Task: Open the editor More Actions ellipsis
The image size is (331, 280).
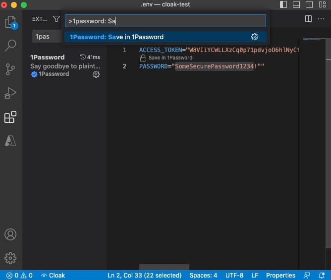Action: tap(321, 19)
